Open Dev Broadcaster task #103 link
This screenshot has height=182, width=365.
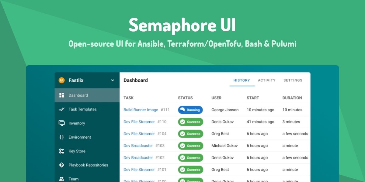[x=138, y=146]
